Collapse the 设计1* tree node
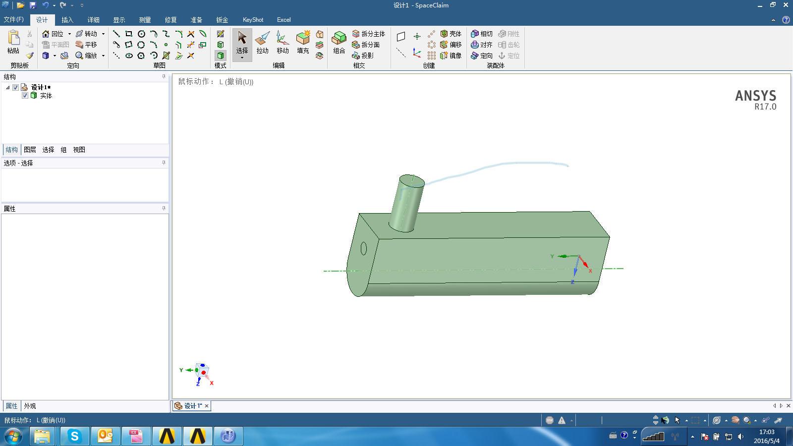Image resolution: width=793 pixels, height=446 pixels. pos(7,87)
